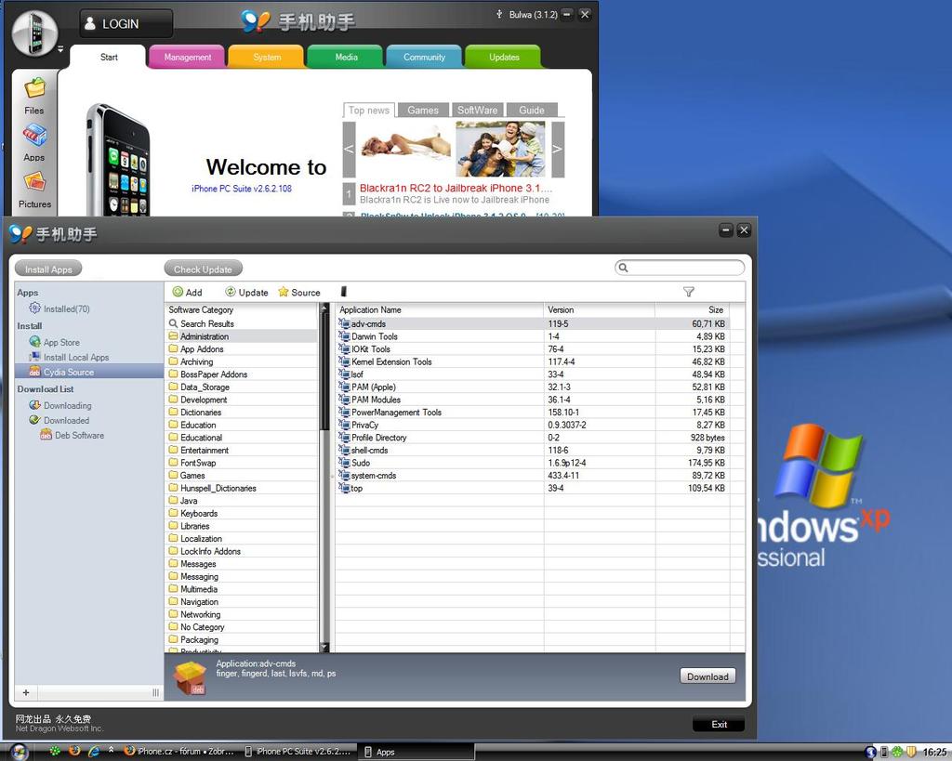Switch to the Media ribbon tab

[x=344, y=57]
